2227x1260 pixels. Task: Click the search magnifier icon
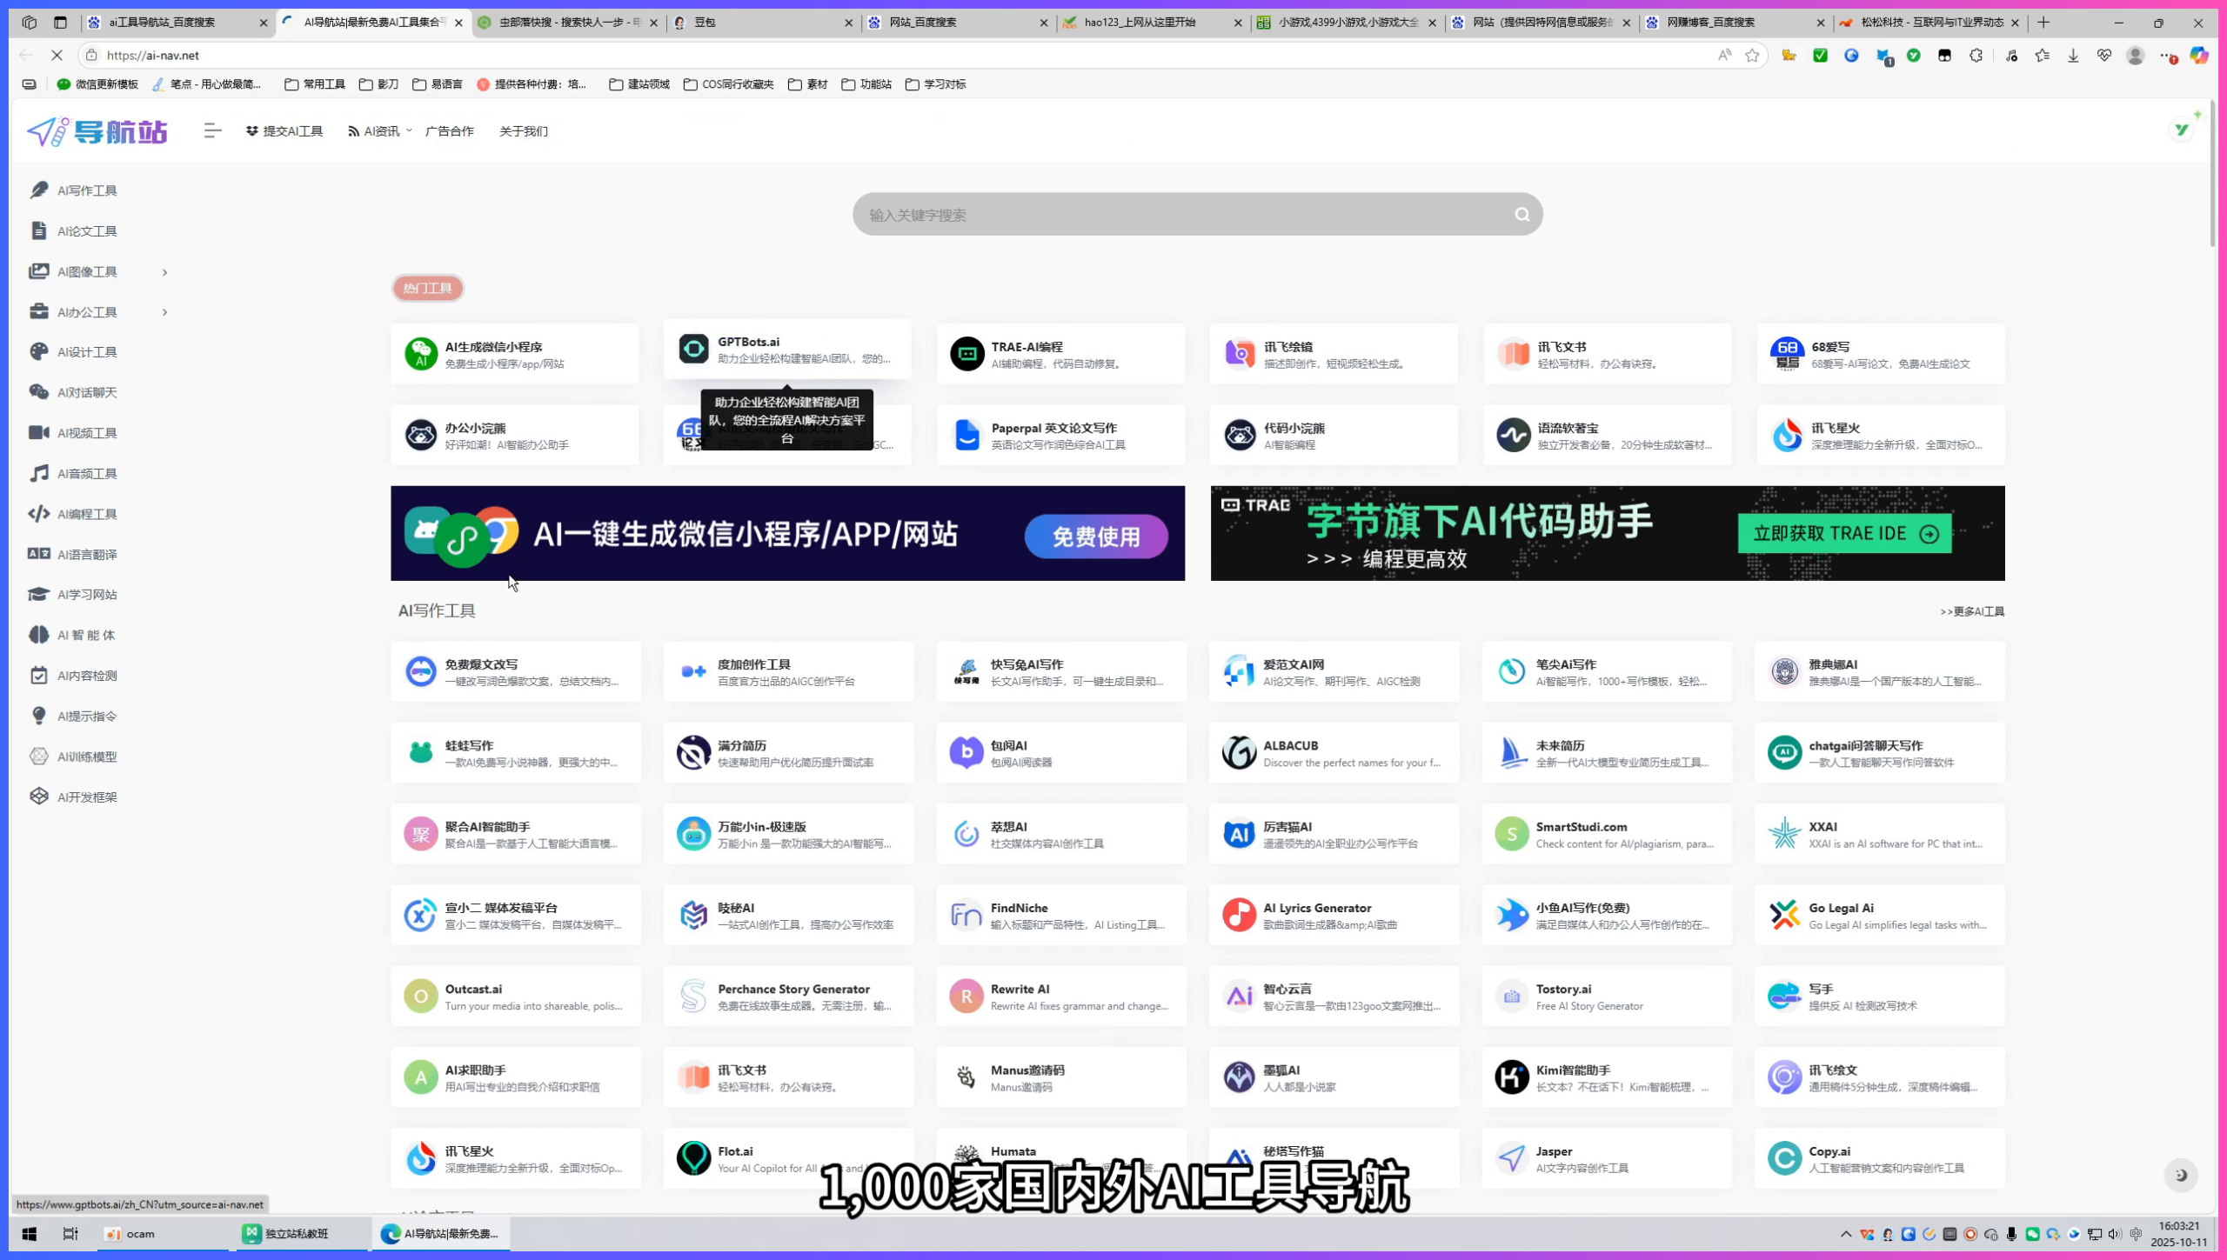[x=1521, y=215]
